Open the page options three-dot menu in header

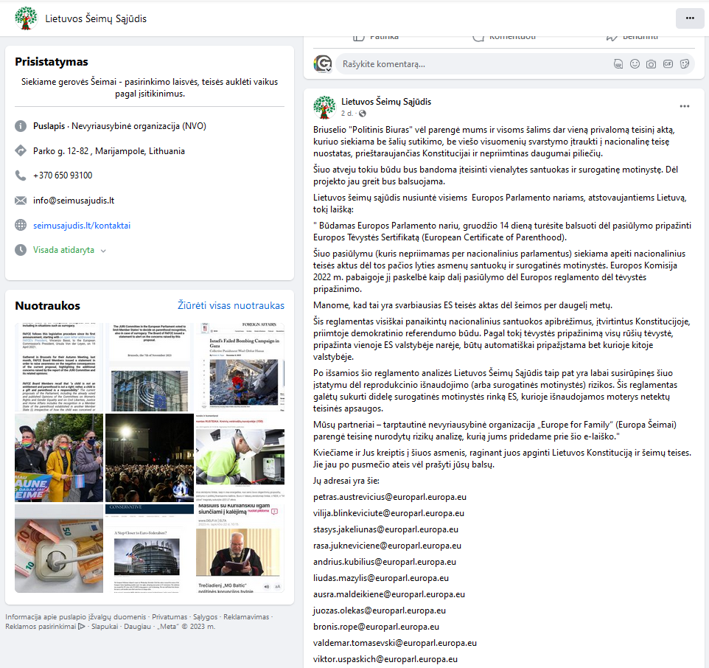690,18
